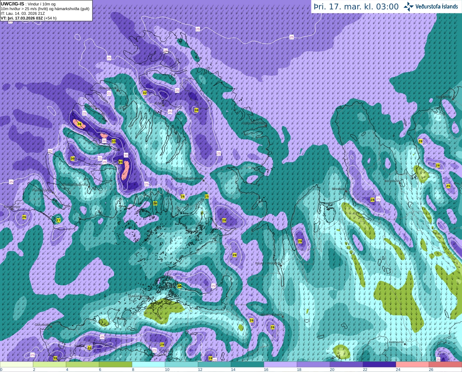
Task: Click the Bjargtangar station label
Action: pos(12,207)
